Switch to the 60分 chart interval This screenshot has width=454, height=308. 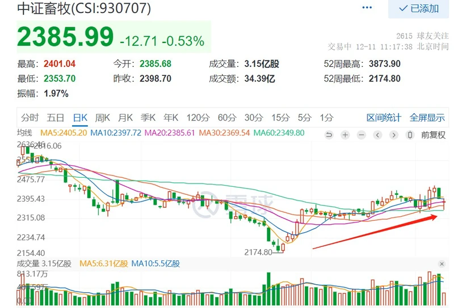tap(227, 118)
